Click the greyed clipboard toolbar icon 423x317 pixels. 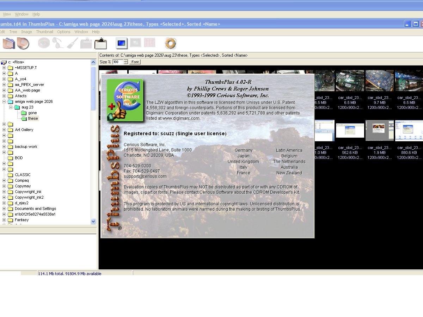pyautogui.click(x=86, y=43)
